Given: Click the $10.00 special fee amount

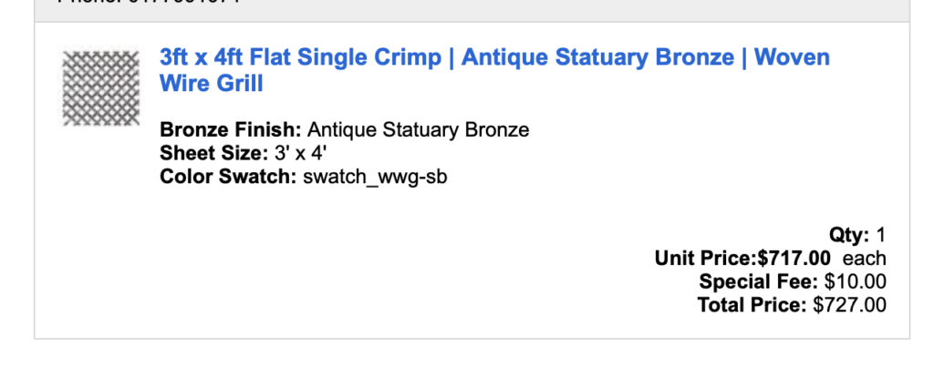Looking at the screenshot, I should coord(856,282).
